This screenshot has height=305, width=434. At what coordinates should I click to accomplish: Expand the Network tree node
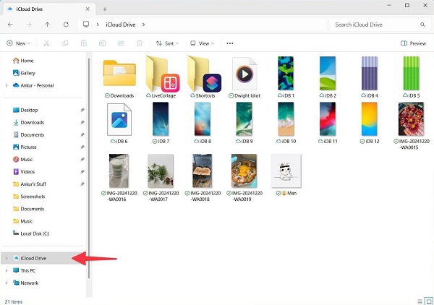(7, 283)
